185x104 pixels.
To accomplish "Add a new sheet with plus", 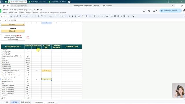I will [3, 102].
